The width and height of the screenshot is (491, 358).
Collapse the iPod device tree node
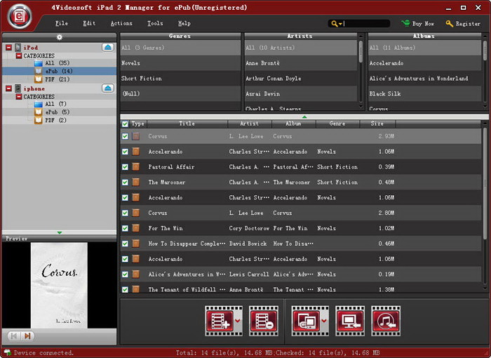[8, 47]
